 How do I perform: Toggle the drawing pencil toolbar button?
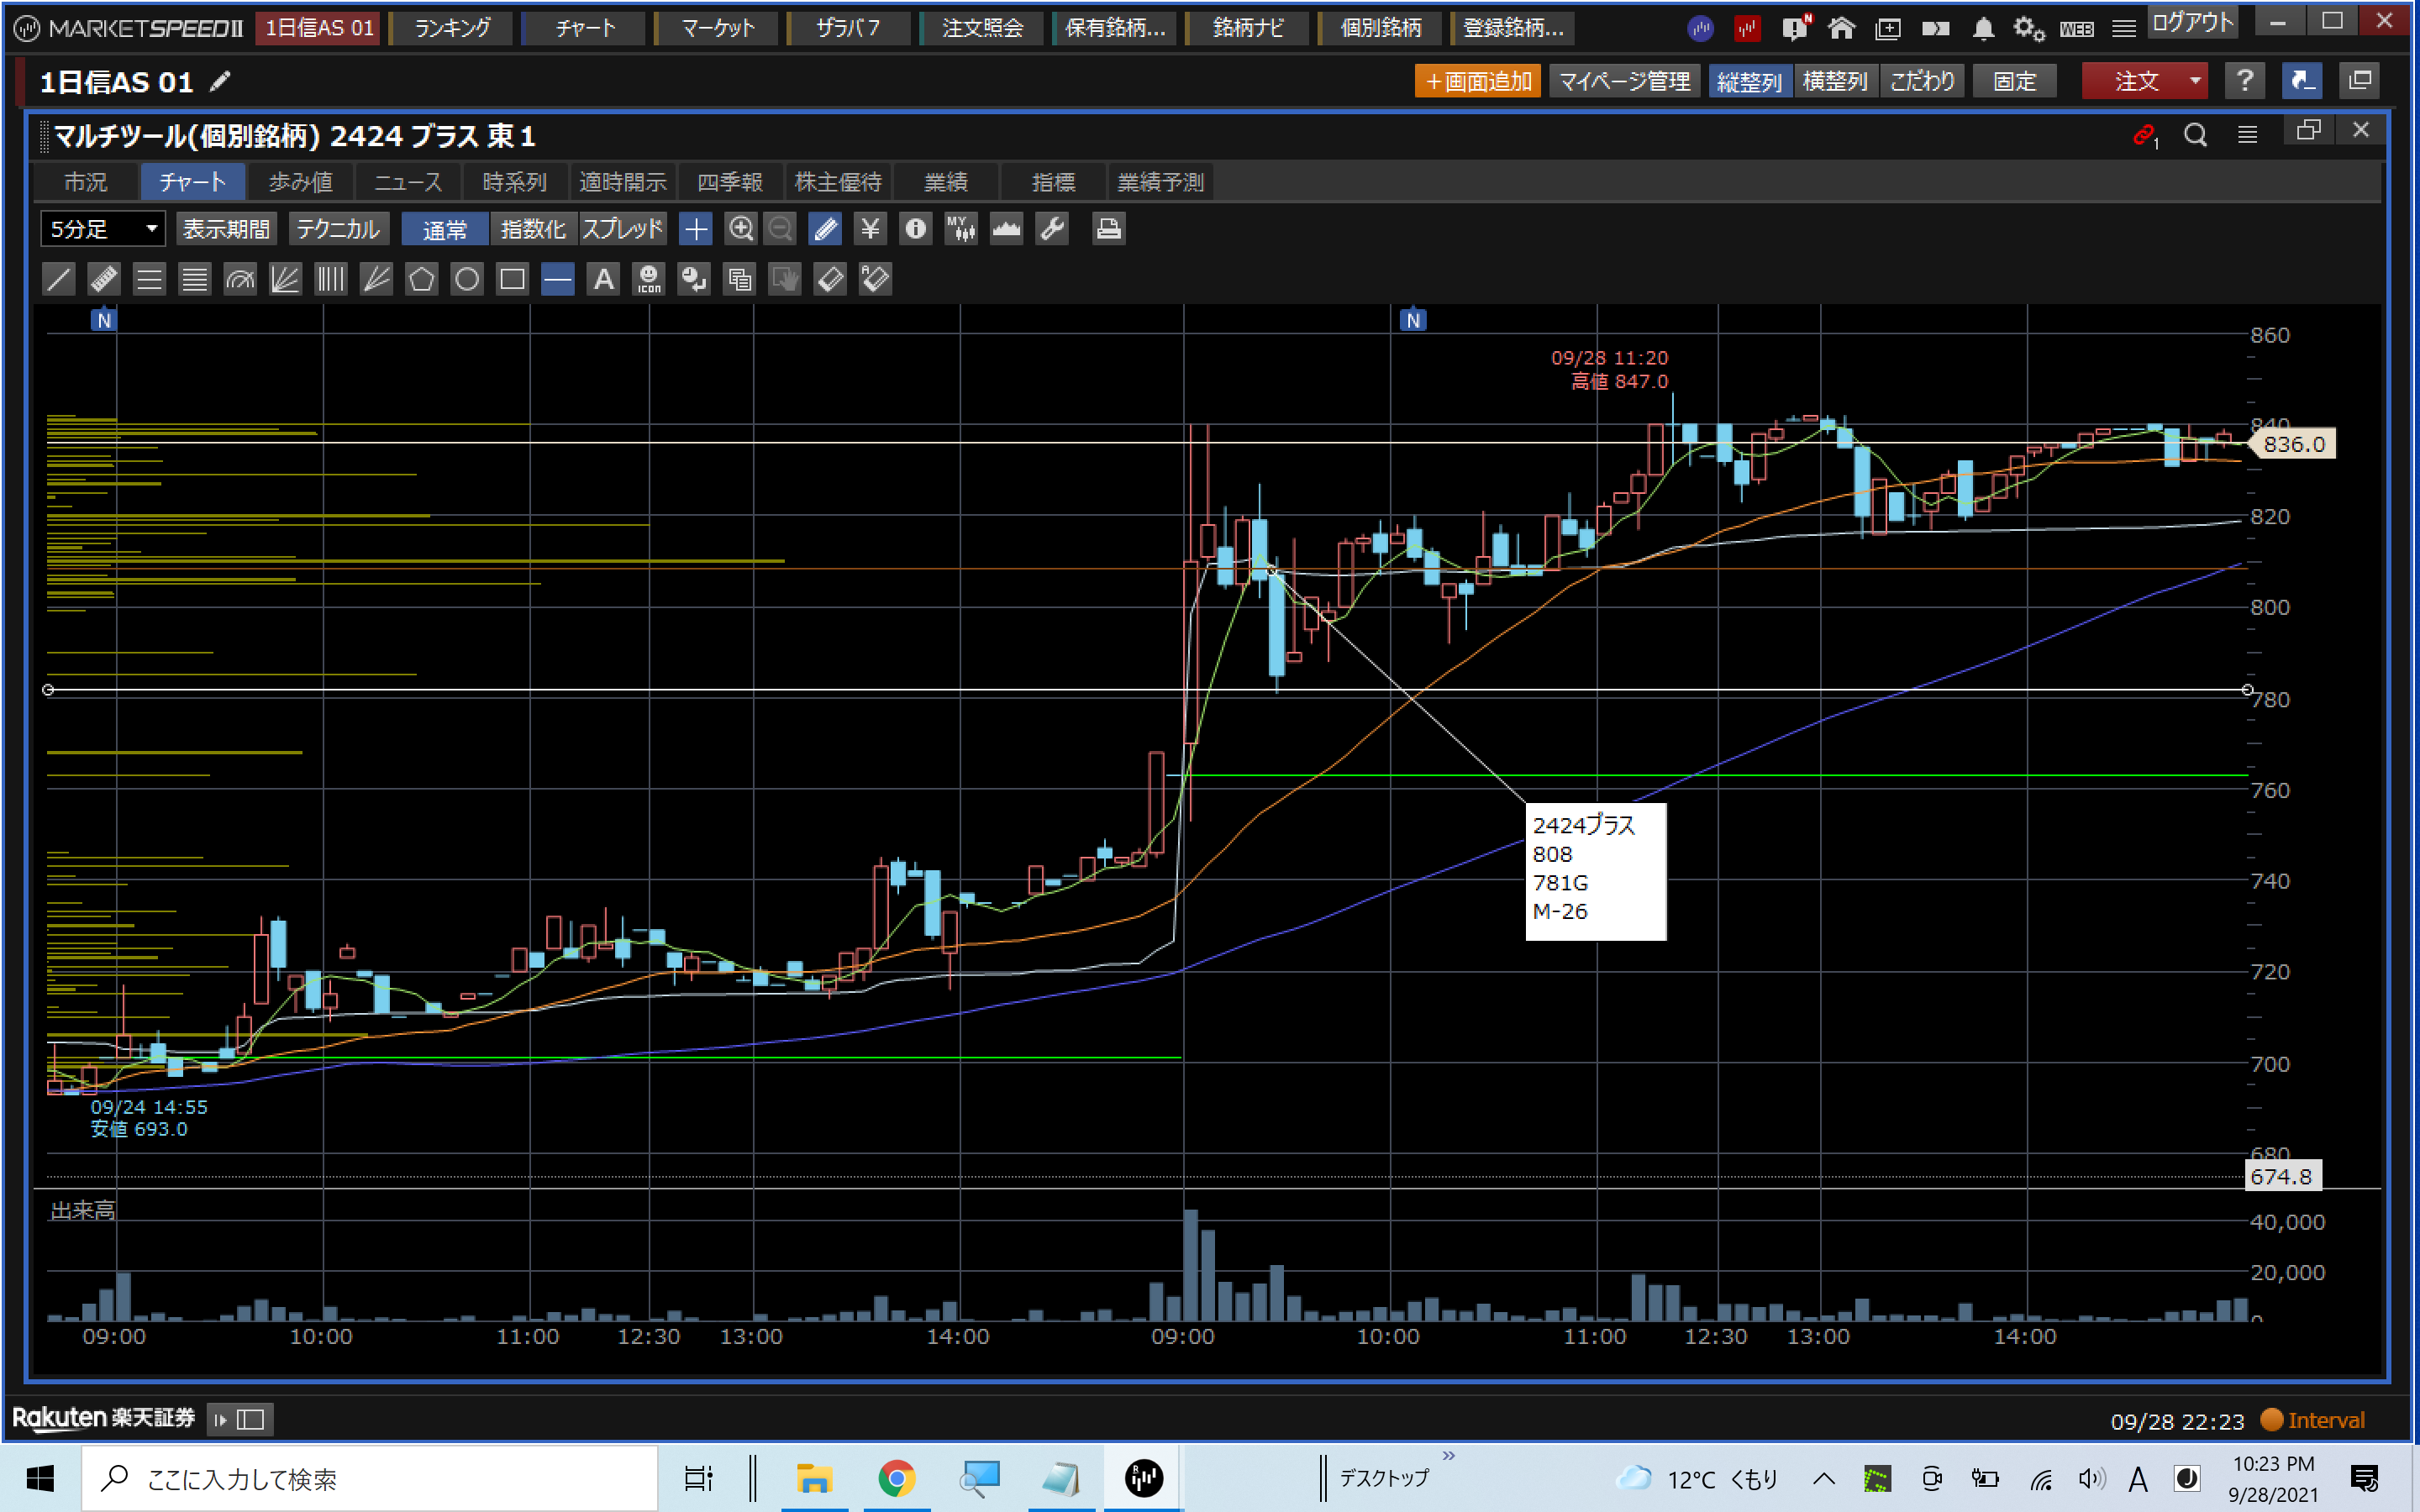pyautogui.click(x=826, y=229)
